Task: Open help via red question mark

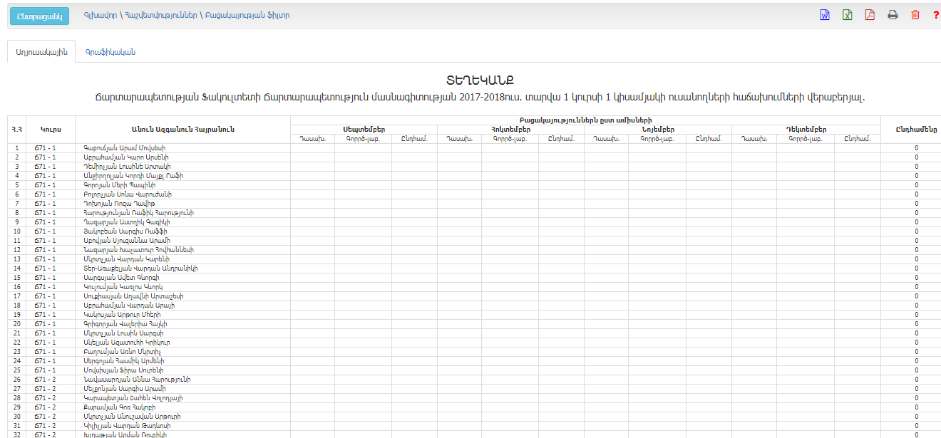Action: pyautogui.click(x=935, y=15)
